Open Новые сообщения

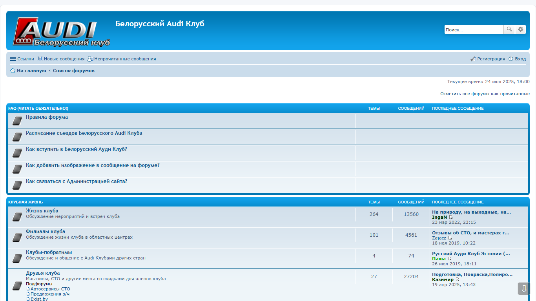(x=61, y=59)
